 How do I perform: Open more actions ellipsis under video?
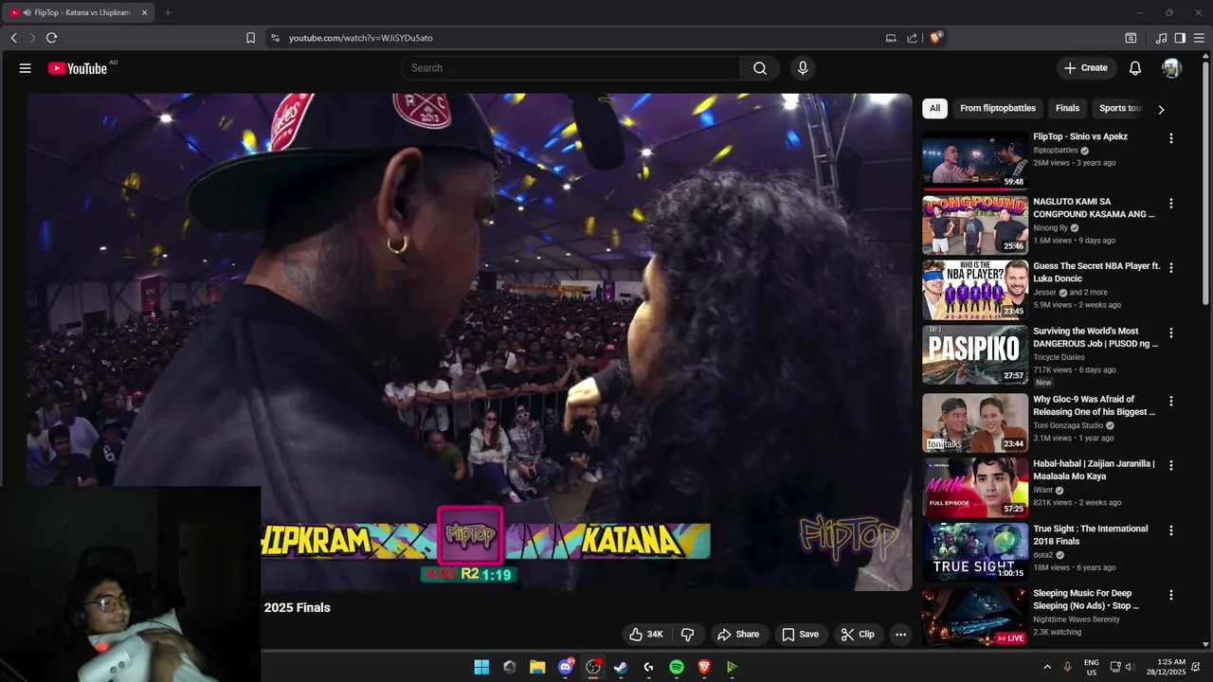[901, 635]
